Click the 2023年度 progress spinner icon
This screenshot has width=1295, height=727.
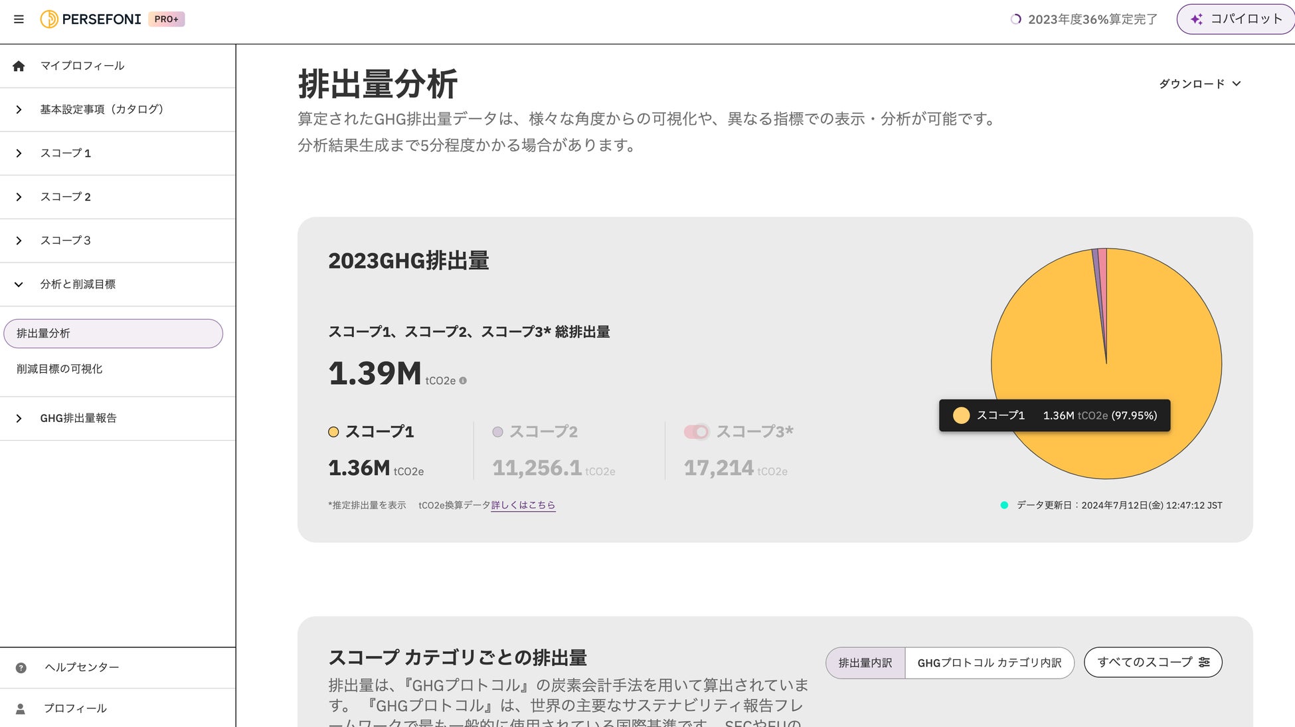click(1015, 19)
